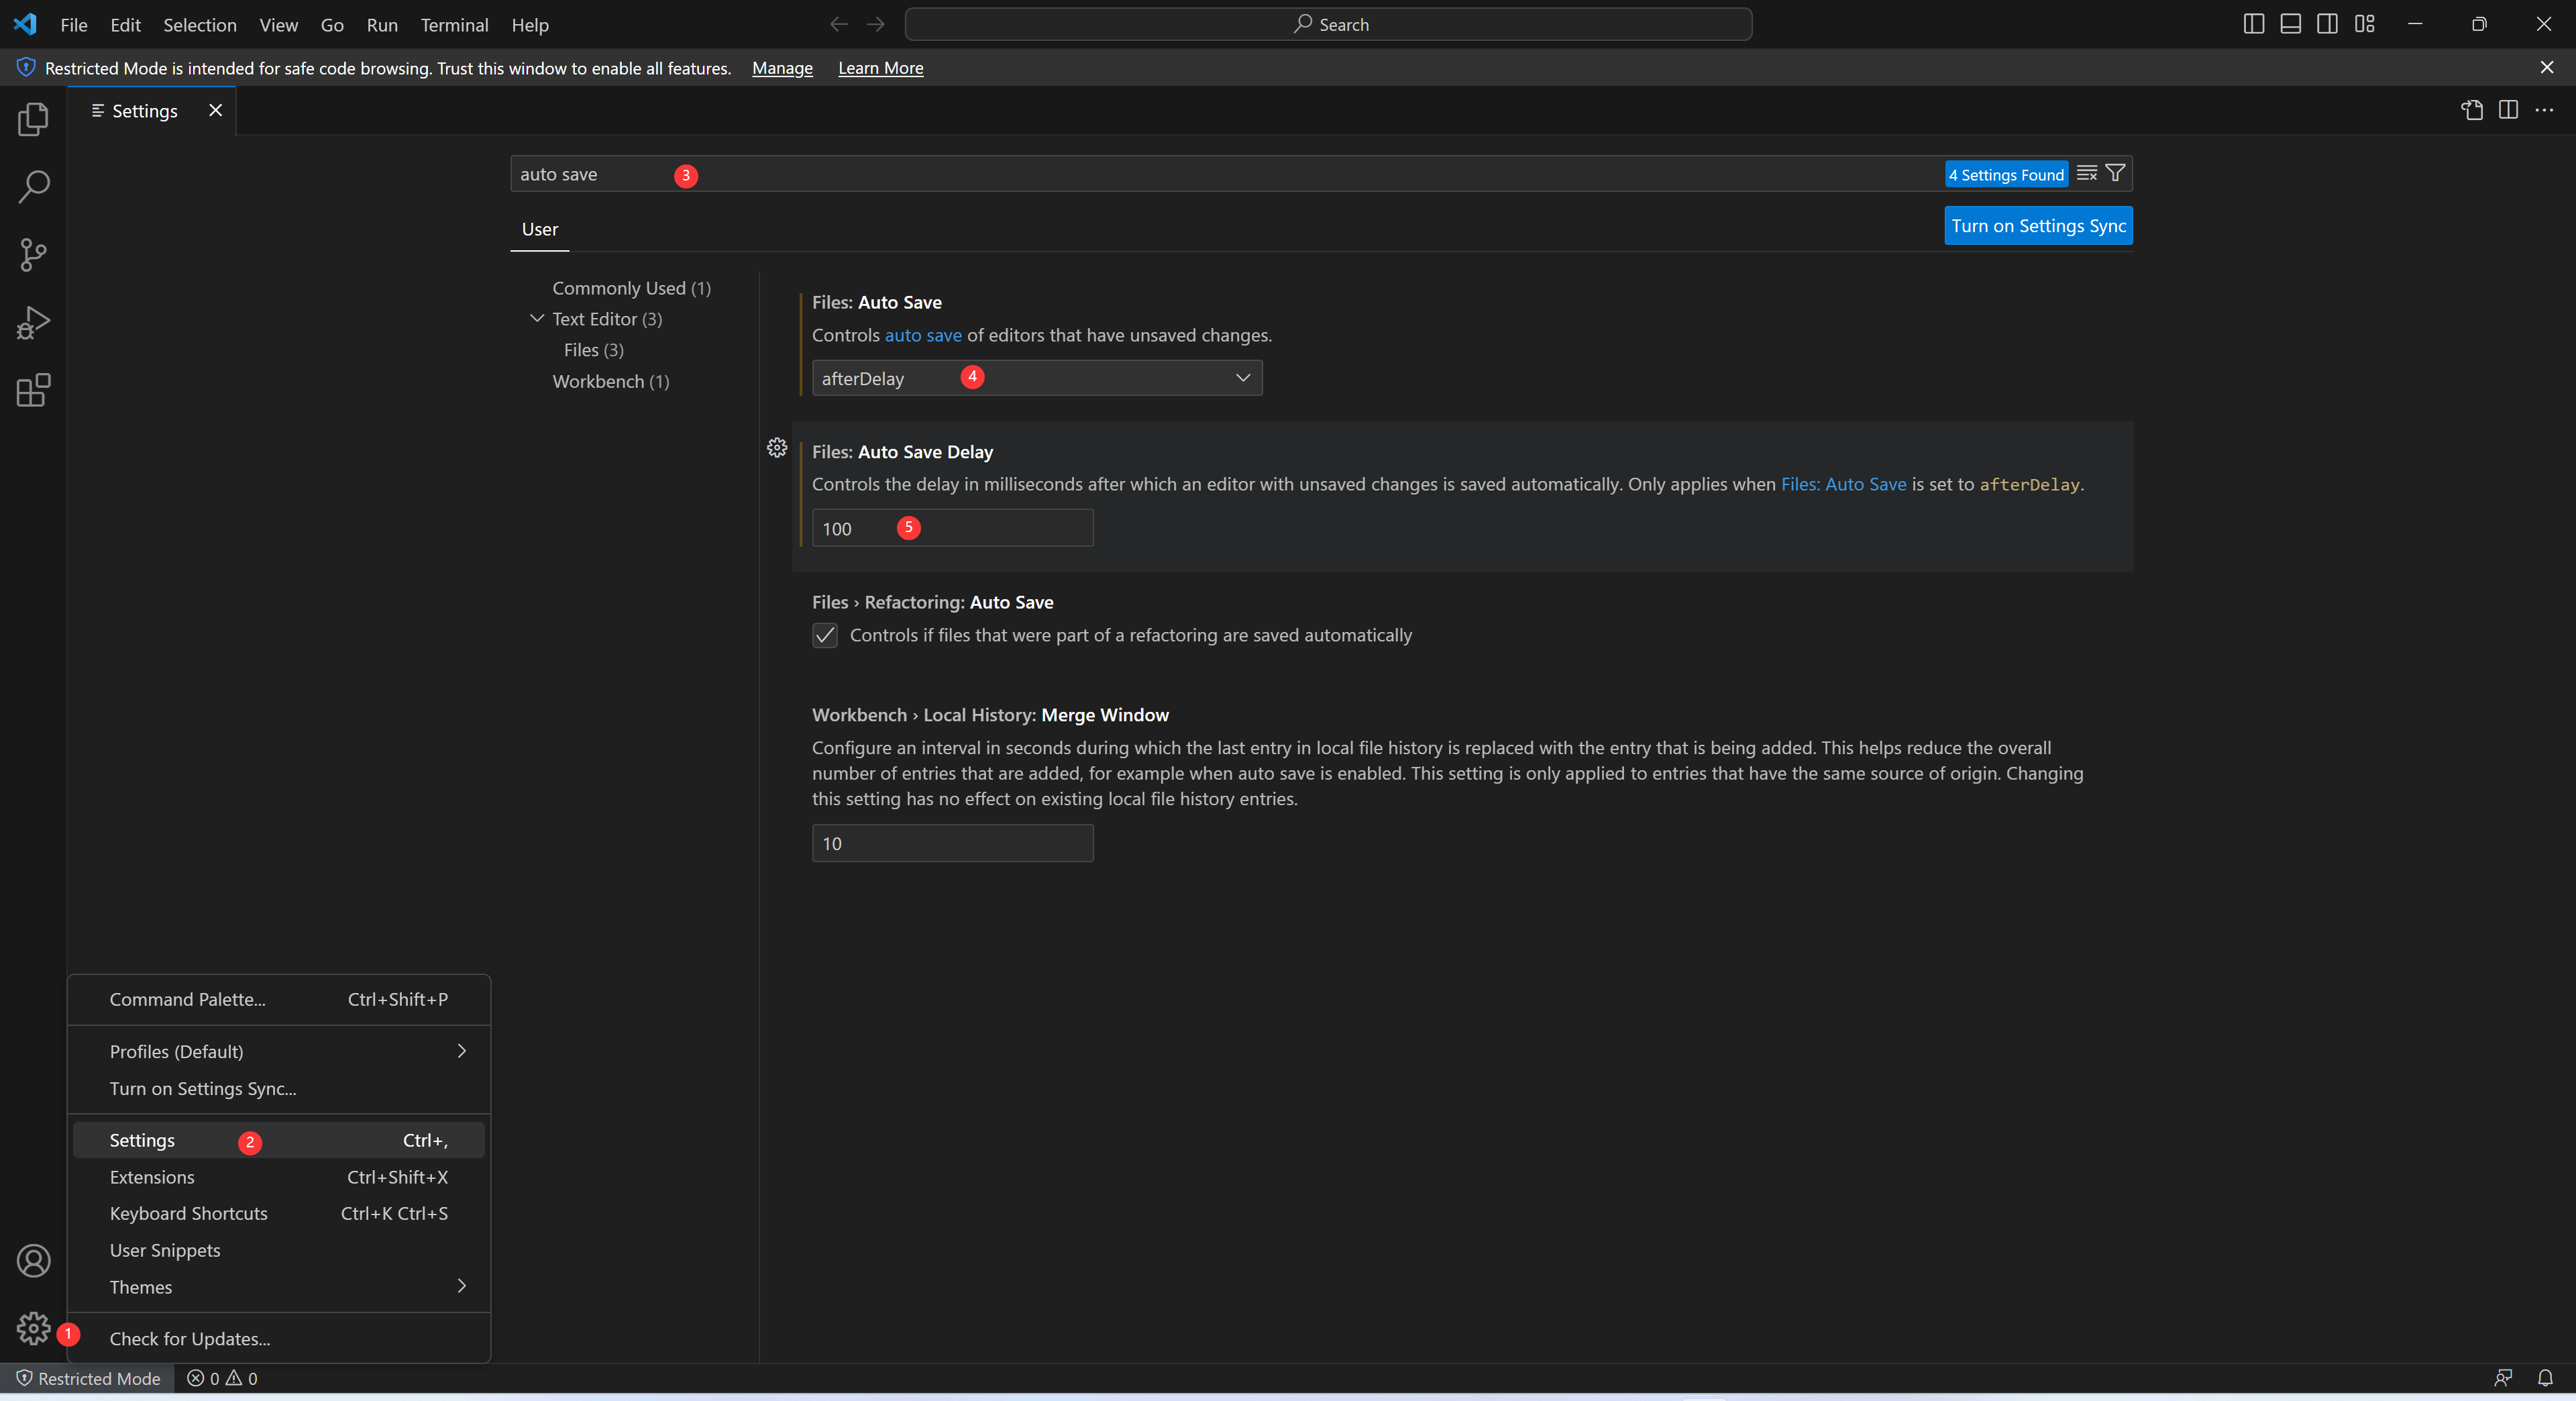Click the notifications bell in the status bar
Screen dimensions: 2576x1401
[2545, 1378]
